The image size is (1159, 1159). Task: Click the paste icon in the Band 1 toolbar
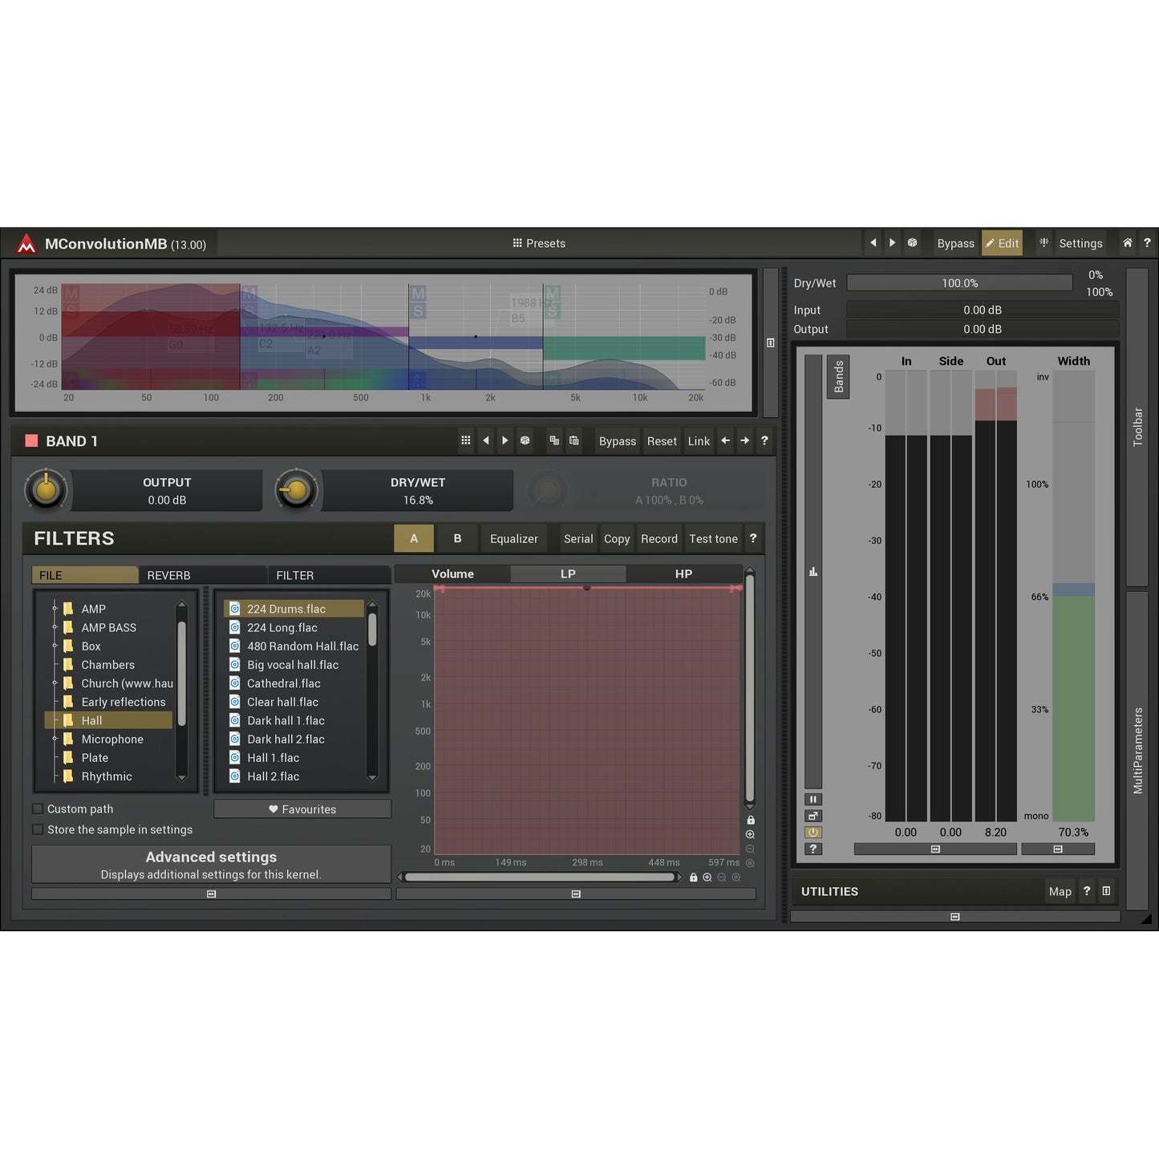click(573, 440)
